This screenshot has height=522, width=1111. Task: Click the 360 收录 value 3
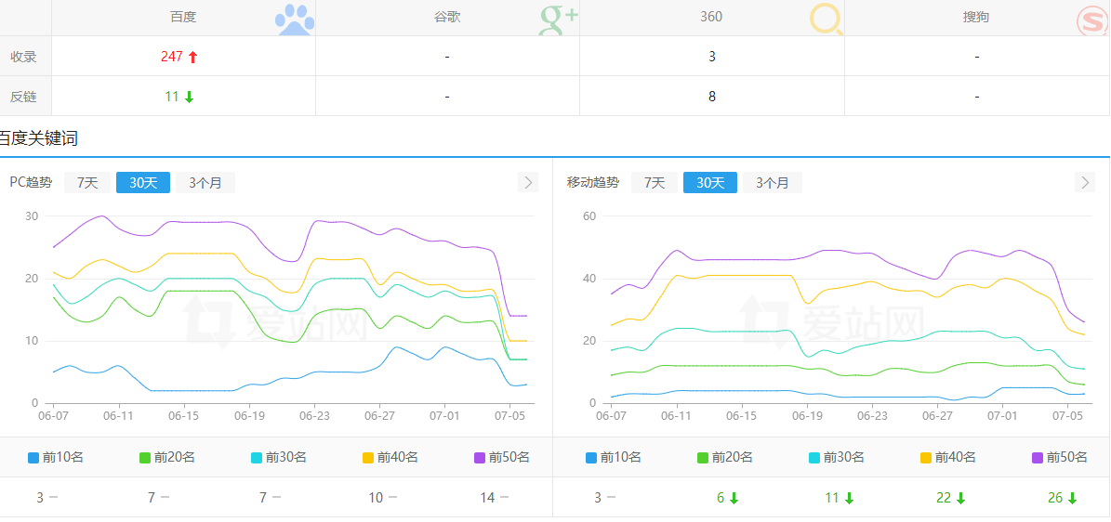pyautogui.click(x=712, y=57)
